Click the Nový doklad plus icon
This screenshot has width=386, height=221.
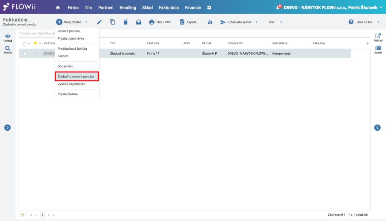(59, 22)
